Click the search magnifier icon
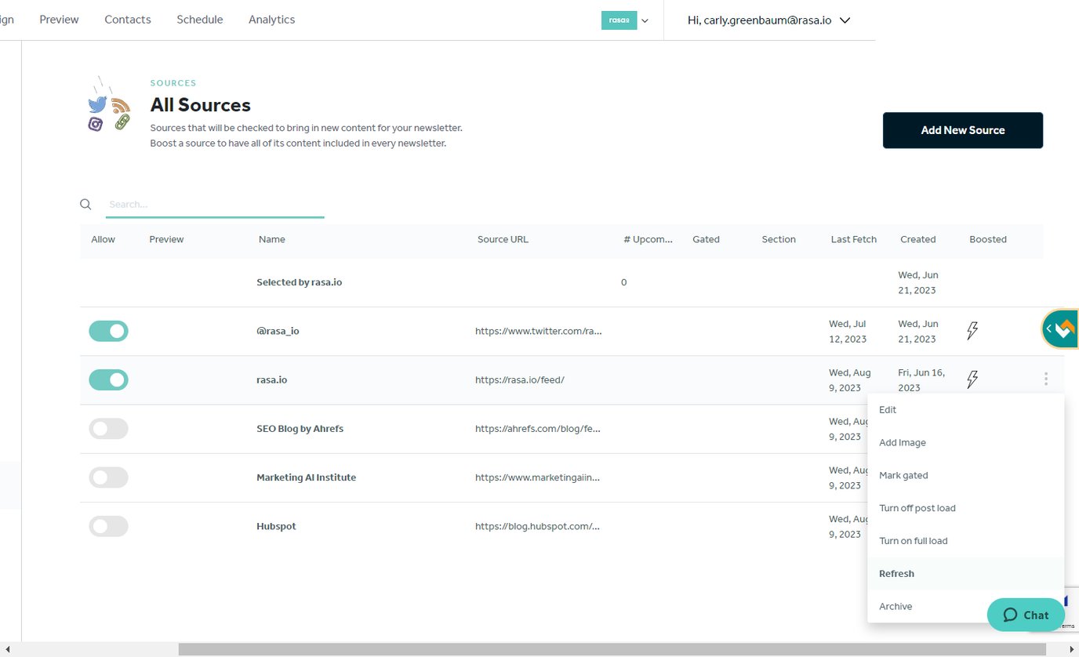The image size is (1079, 657). 86,205
